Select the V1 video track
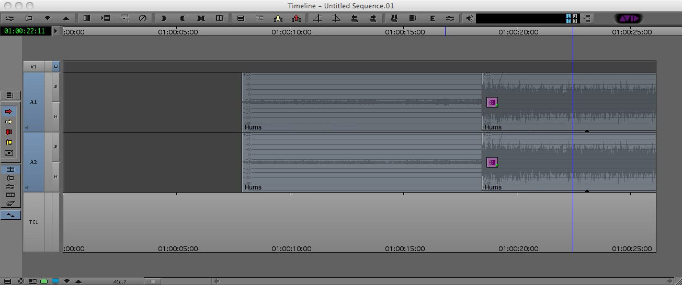 click(33, 66)
